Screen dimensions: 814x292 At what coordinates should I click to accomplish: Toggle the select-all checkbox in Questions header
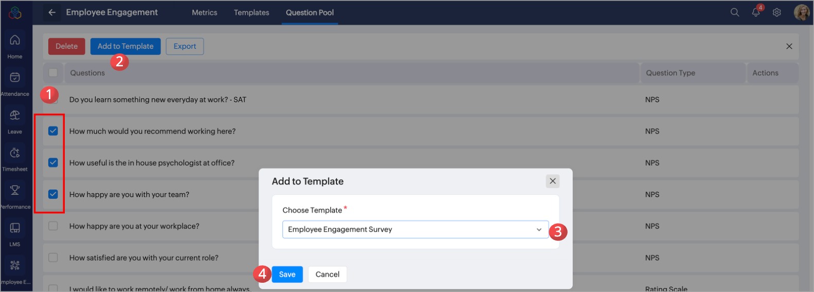tap(53, 73)
